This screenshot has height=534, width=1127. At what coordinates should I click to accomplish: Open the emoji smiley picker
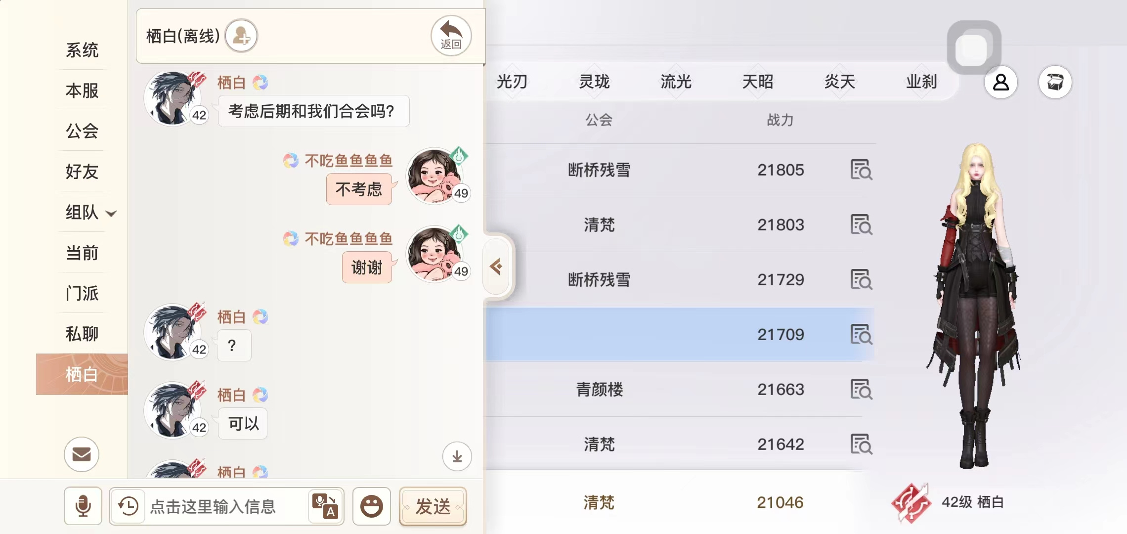click(x=371, y=506)
